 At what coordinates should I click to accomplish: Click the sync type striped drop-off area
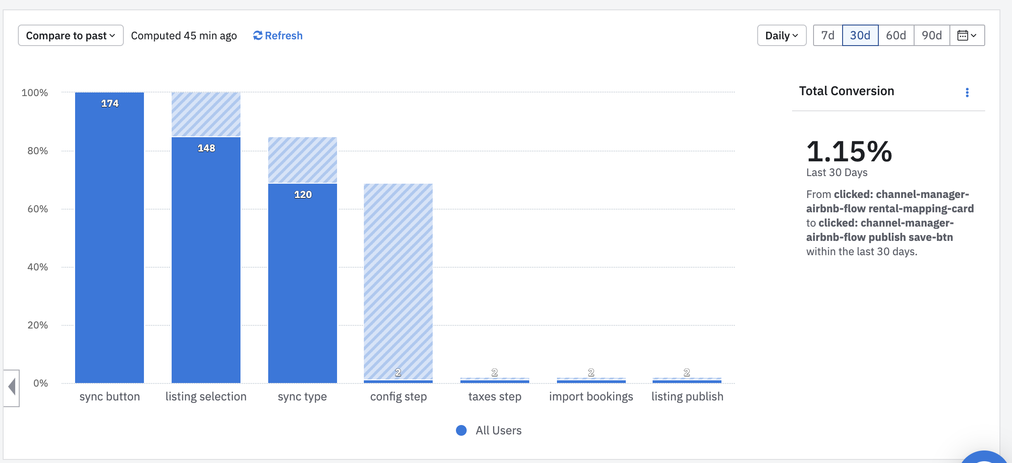pos(303,160)
